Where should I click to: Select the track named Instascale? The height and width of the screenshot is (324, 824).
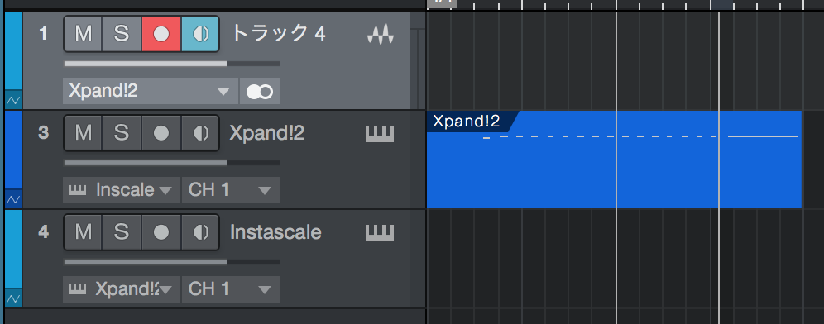click(x=275, y=232)
